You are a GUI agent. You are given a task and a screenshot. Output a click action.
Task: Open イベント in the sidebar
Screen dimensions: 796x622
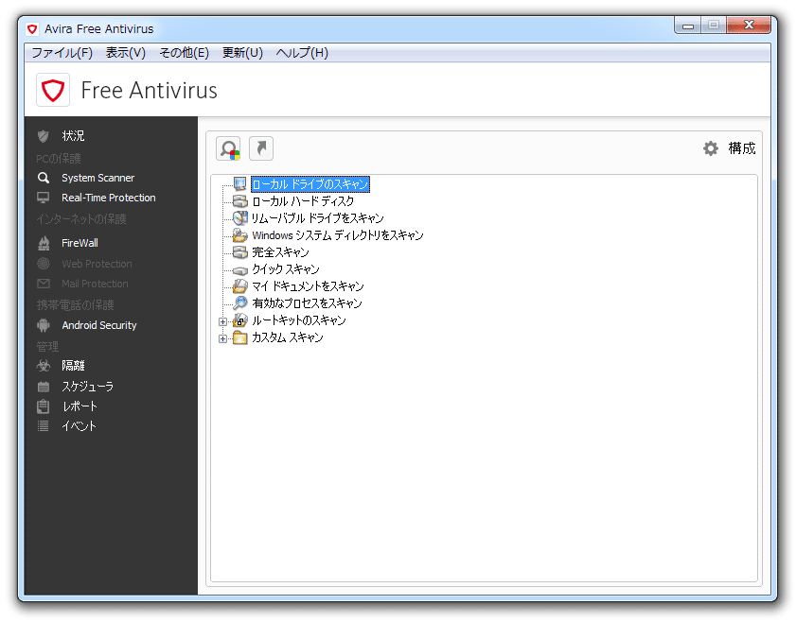pos(79,426)
